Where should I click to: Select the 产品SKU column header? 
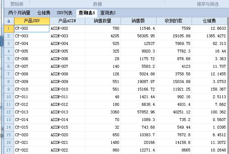point(32,21)
